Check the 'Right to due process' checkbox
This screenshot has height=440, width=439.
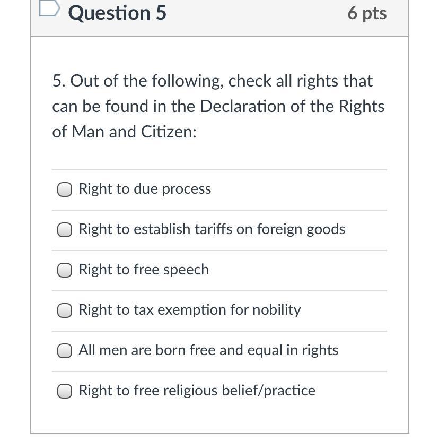pos(65,189)
